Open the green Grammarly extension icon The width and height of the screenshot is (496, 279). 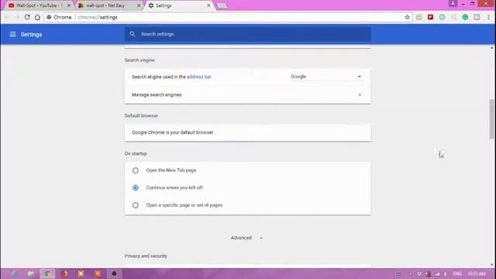pos(465,17)
